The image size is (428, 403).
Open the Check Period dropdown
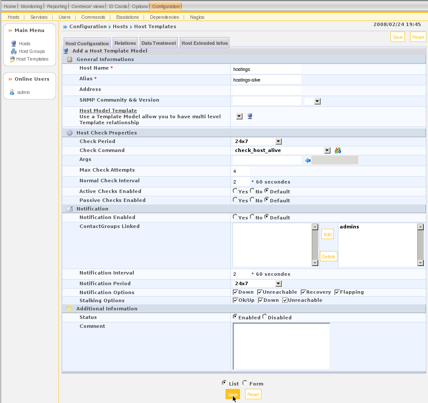point(278,141)
